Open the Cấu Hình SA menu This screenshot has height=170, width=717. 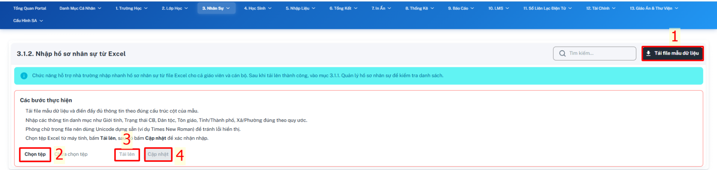click(28, 20)
